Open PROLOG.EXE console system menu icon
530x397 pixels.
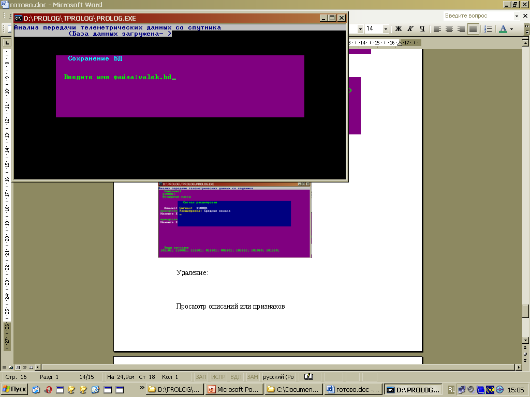pyautogui.click(x=18, y=18)
